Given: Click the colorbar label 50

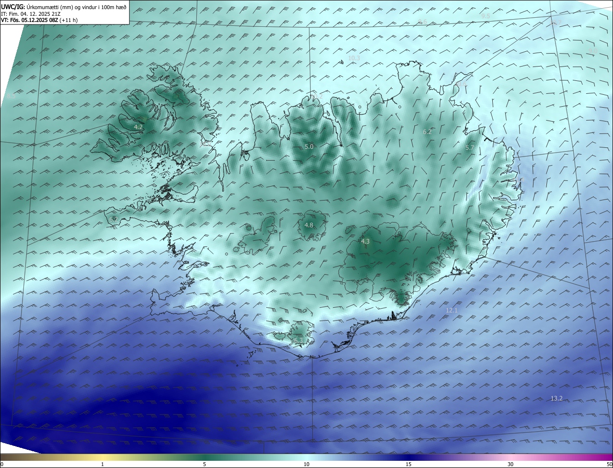Looking at the screenshot, I should pos(609,464).
